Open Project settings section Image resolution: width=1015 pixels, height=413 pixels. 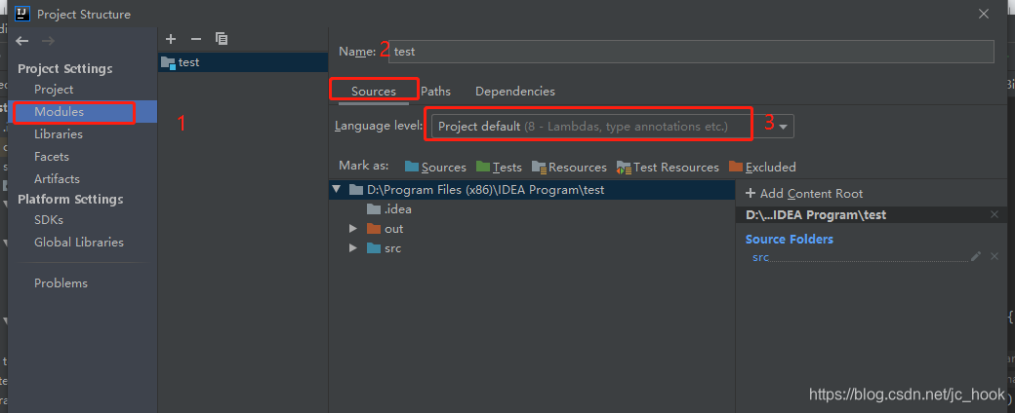(54, 90)
